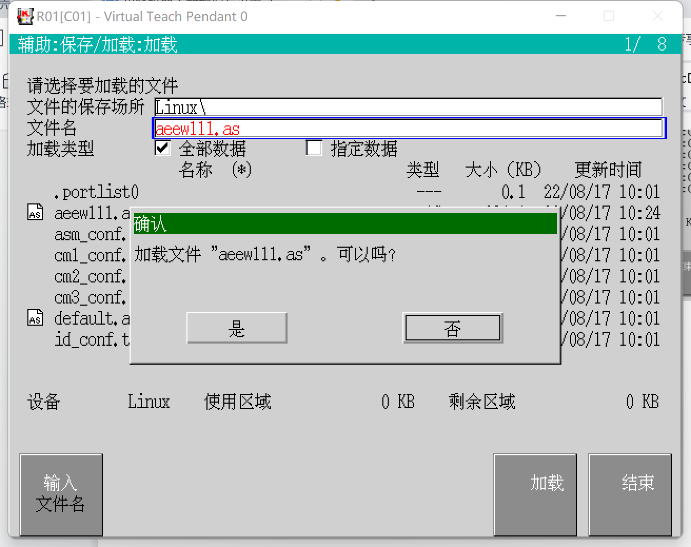This screenshot has width=691, height=547.
Task: Click the 结束 (End) button
Action: pyautogui.click(x=630, y=495)
